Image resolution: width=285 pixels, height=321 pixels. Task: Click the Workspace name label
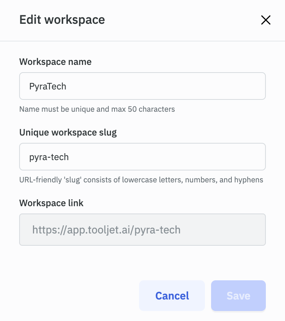click(55, 62)
